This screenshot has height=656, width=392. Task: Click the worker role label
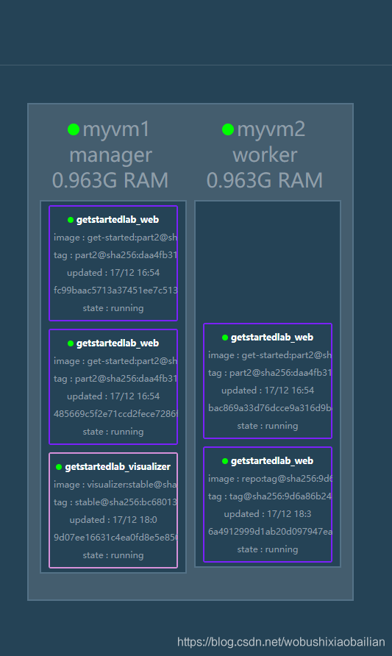(266, 155)
